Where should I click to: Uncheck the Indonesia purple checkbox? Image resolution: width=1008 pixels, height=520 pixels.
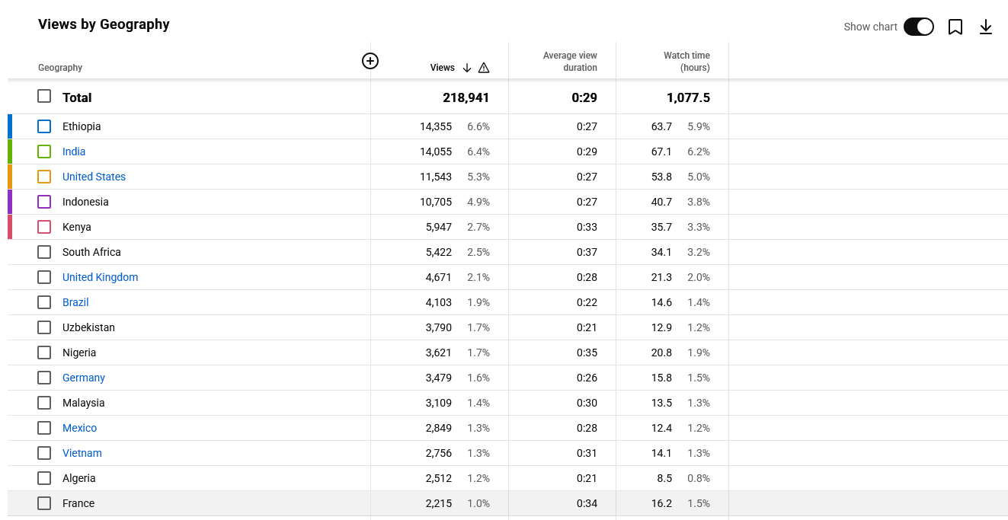pos(44,202)
